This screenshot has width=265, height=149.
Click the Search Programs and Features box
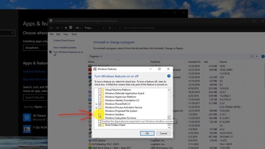click(x=190, y=28)
